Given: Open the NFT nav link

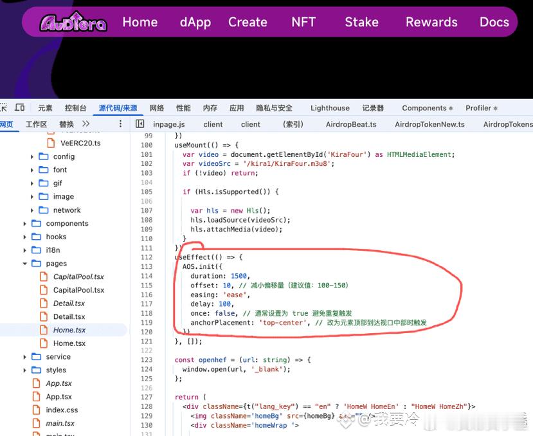Looking at the screenshot, I should click(x=303, y=22).
